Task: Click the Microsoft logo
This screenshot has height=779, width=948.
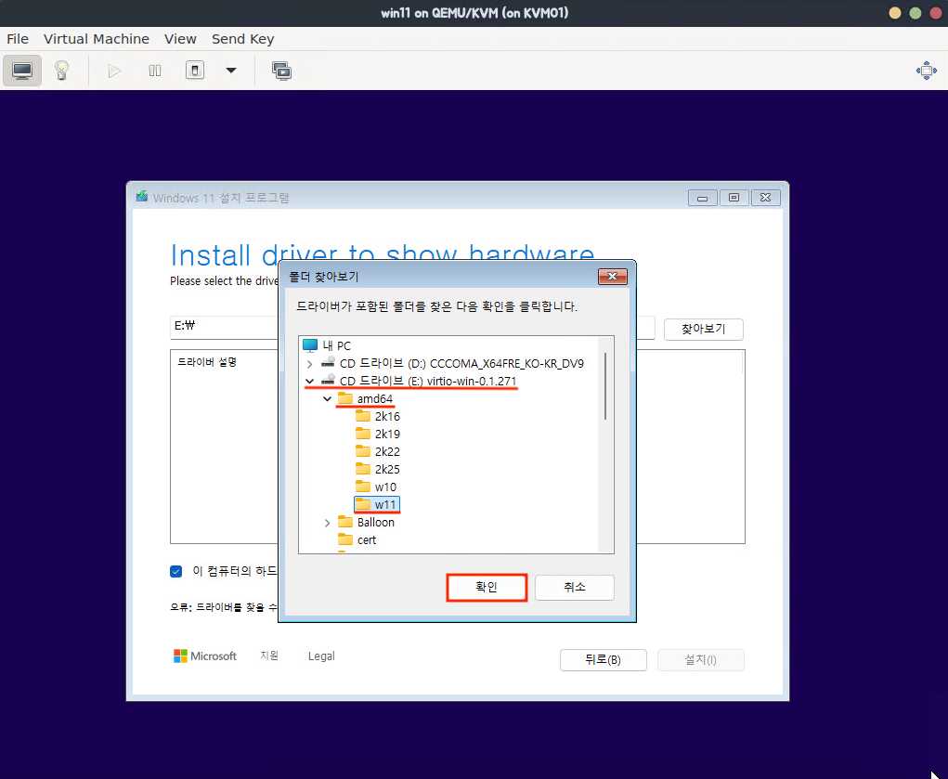Action: [205, 656]
